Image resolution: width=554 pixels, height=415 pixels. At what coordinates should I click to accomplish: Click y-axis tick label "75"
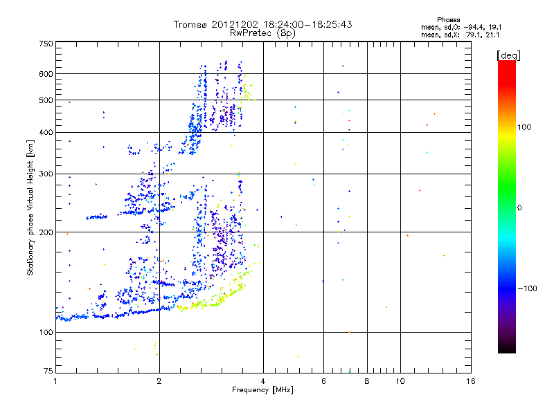(x=48, y=371)
